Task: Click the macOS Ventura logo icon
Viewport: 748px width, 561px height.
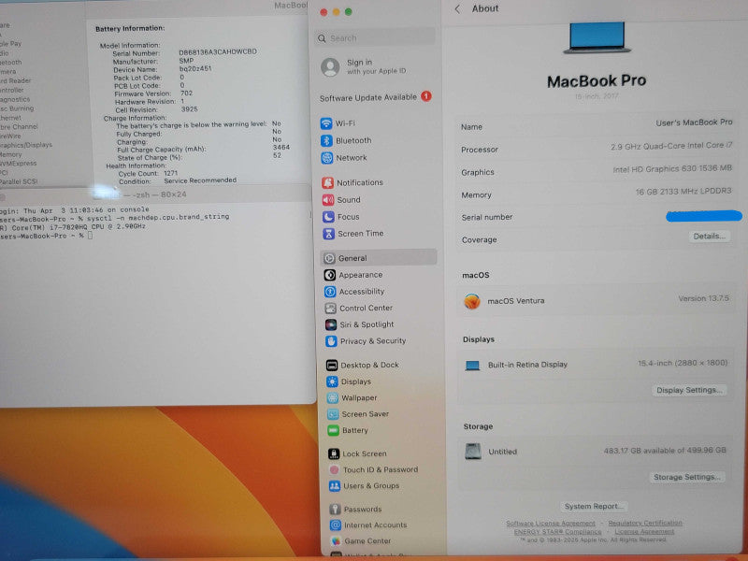Action: point(472,301)
